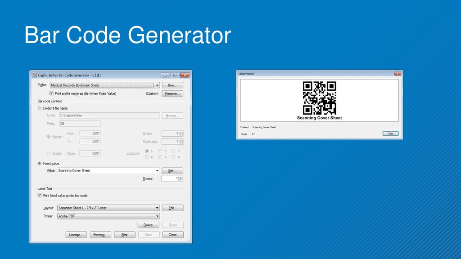Click the Content "Scanning Cover Sheet" text
This screenshot has height=259, width=461.
point(264,127)
